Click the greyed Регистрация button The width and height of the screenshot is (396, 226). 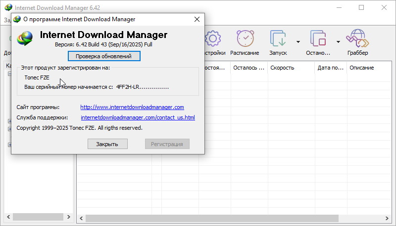(x=167, y=144)
